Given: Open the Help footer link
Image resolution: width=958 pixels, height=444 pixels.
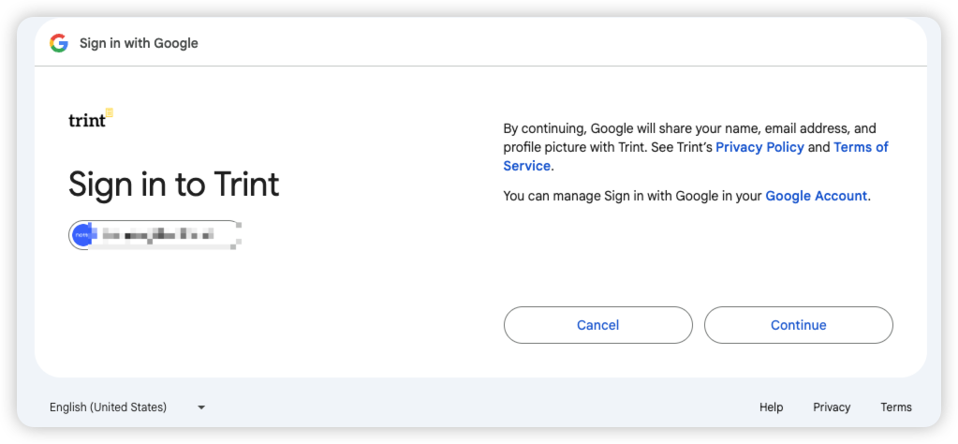Looking at the screenshot, I should click(771, 407).
